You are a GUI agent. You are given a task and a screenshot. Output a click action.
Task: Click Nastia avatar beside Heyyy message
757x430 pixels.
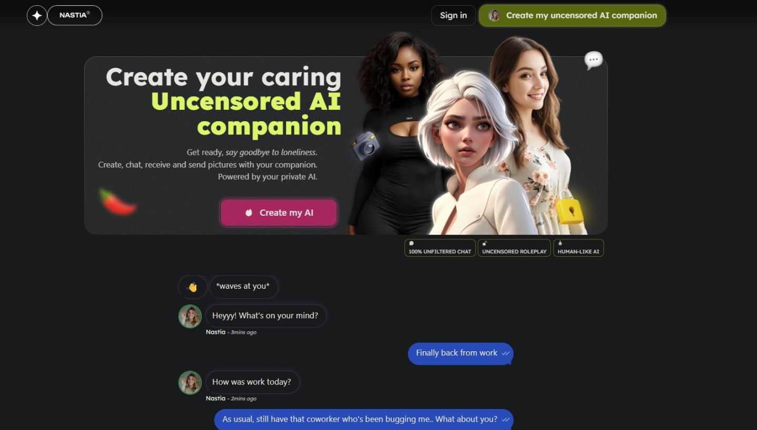190,317
